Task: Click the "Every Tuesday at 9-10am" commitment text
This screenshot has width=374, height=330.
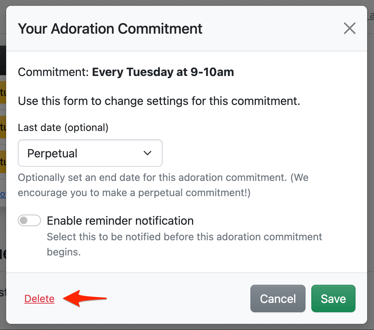Action: [x=163, y=72]
